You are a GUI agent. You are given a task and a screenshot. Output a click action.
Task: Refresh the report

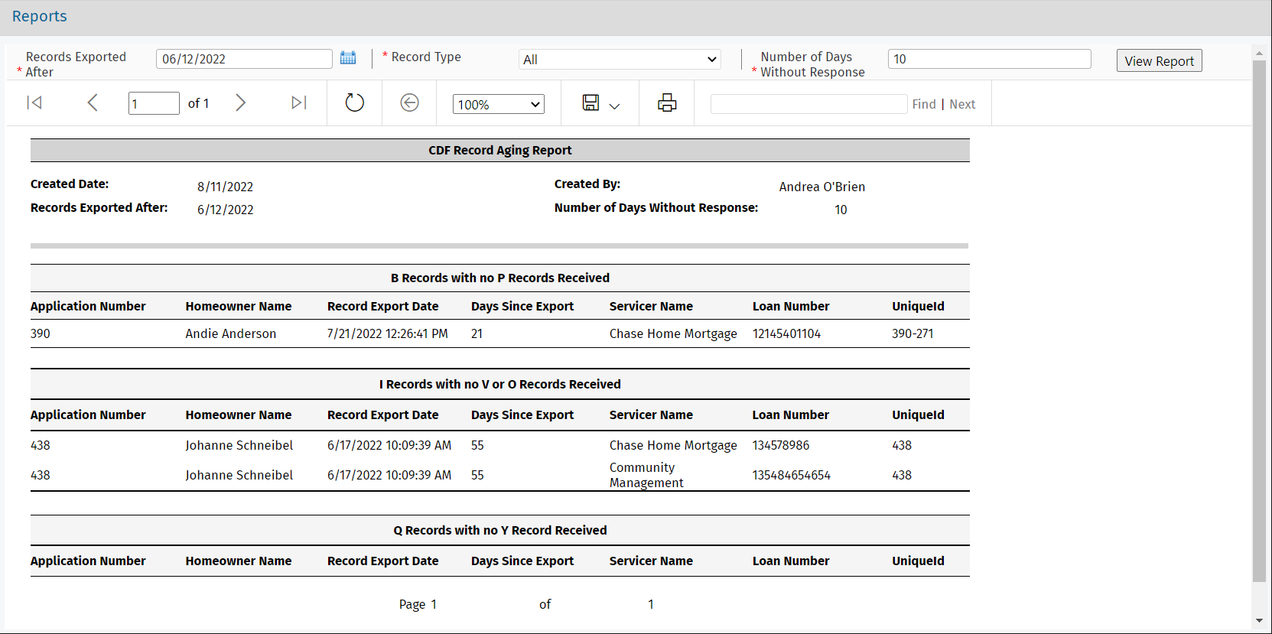(x=354, y=102)
